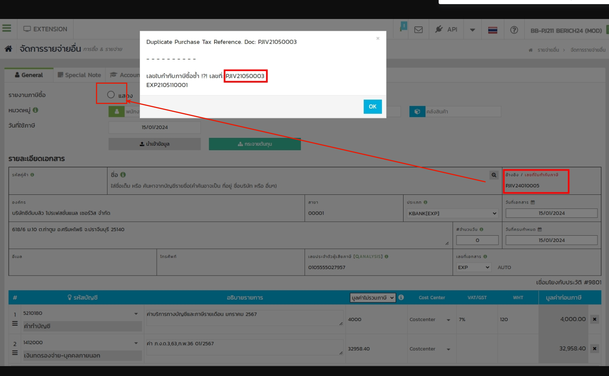Click row 1 drag handle icon
Screen dimensions: 609x376
(15, 324)
